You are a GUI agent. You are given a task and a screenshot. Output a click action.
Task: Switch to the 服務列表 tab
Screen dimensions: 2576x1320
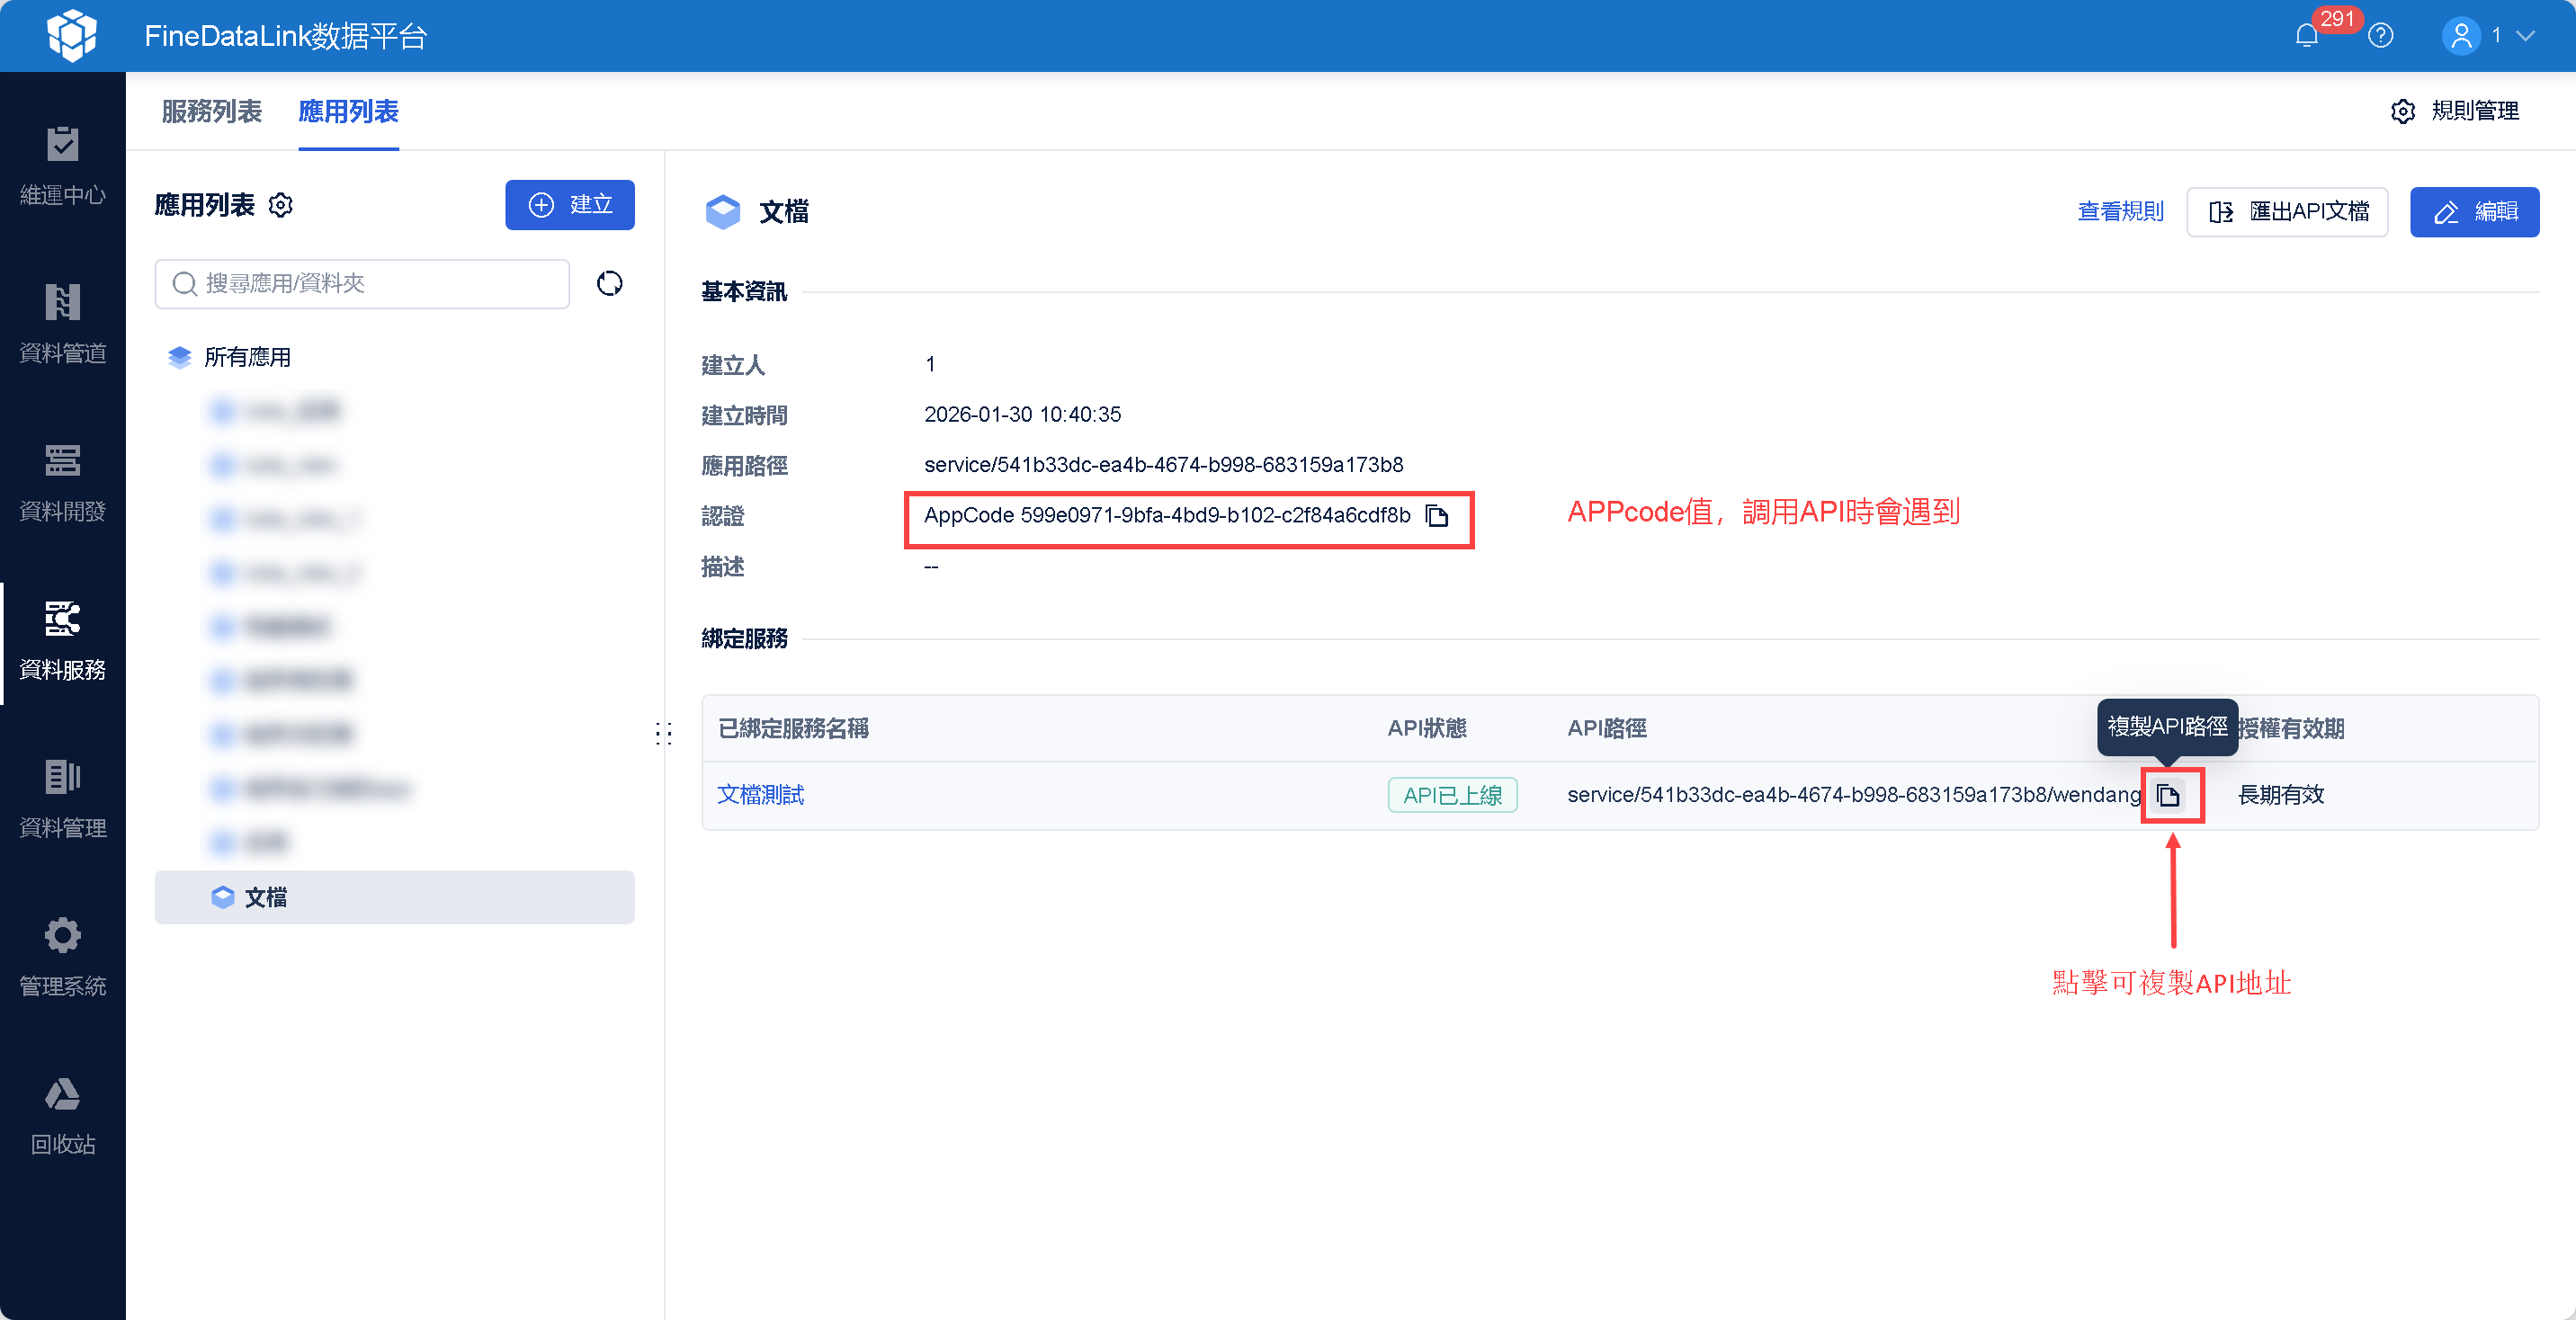(212, 111)
